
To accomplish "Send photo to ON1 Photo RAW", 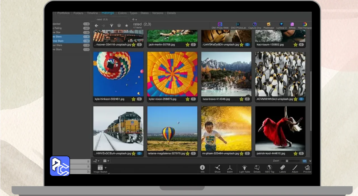I will coord(220,25).
